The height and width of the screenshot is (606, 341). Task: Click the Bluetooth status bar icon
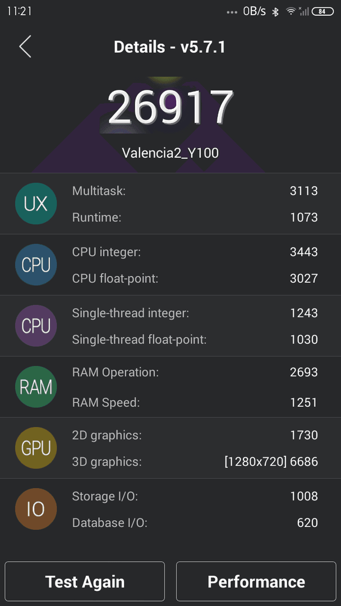click(275, 12)
